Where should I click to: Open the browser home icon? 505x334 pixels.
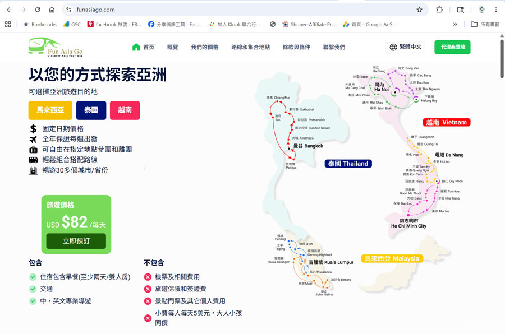[52, 10]
